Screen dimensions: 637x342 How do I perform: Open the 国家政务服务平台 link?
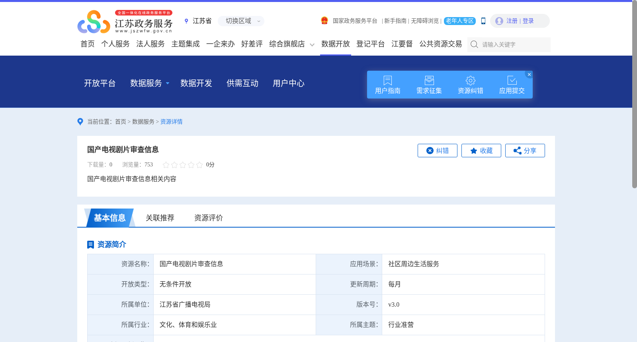click(355, 21)
